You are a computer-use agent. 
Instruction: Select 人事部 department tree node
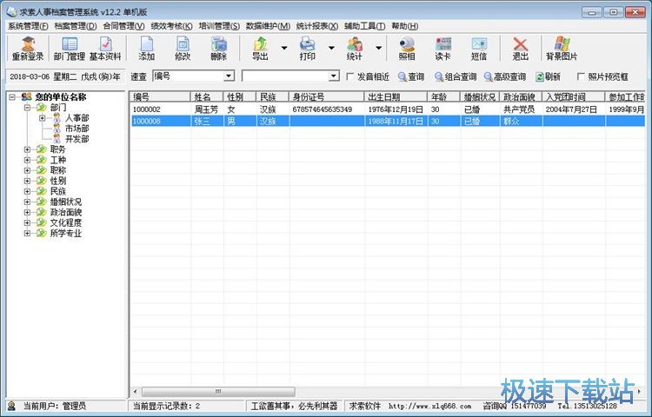tap(77, 118)
